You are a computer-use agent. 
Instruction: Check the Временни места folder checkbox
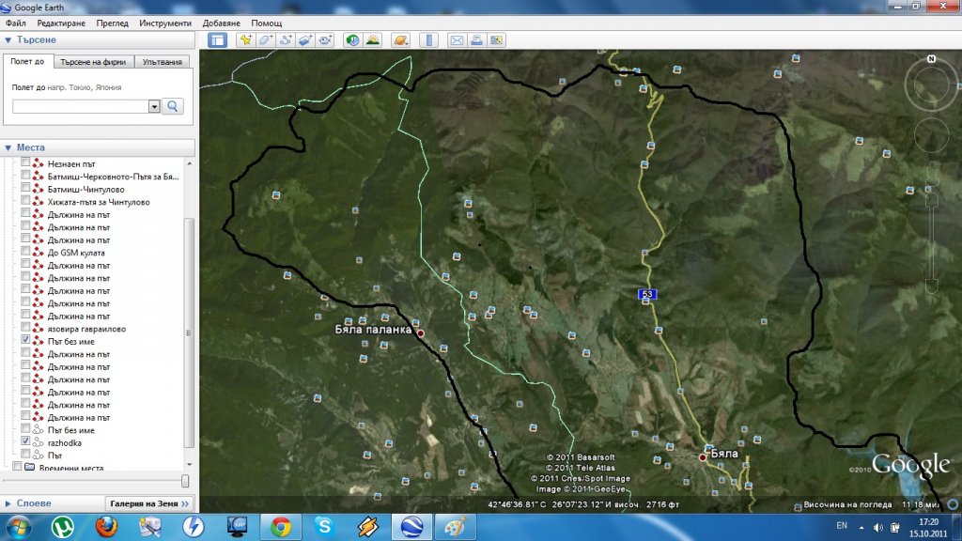tap(17, 467)
